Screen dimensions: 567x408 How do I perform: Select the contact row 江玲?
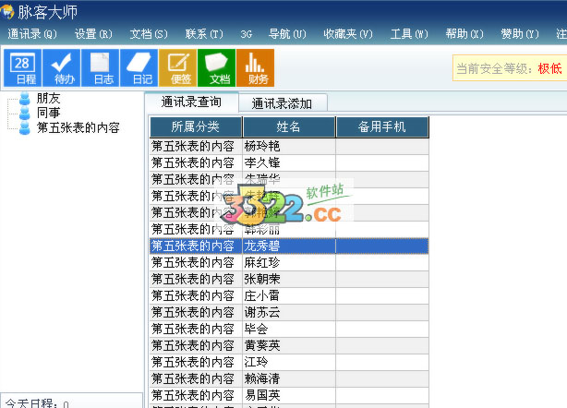tap(289, 362)
